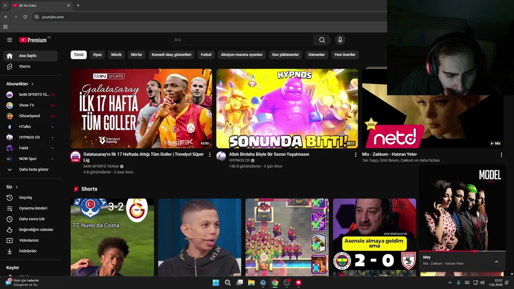Open options menu for Galatasaray video
514x289 pixels.
point(210,155)
